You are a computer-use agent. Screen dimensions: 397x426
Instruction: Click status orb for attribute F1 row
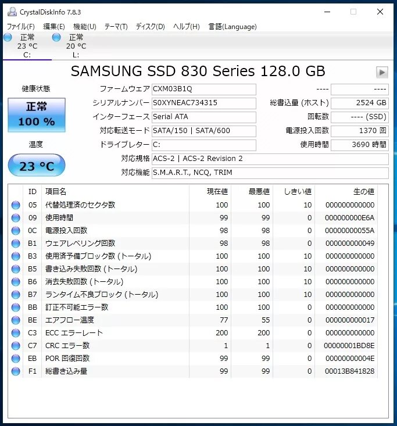pos(16,371)
